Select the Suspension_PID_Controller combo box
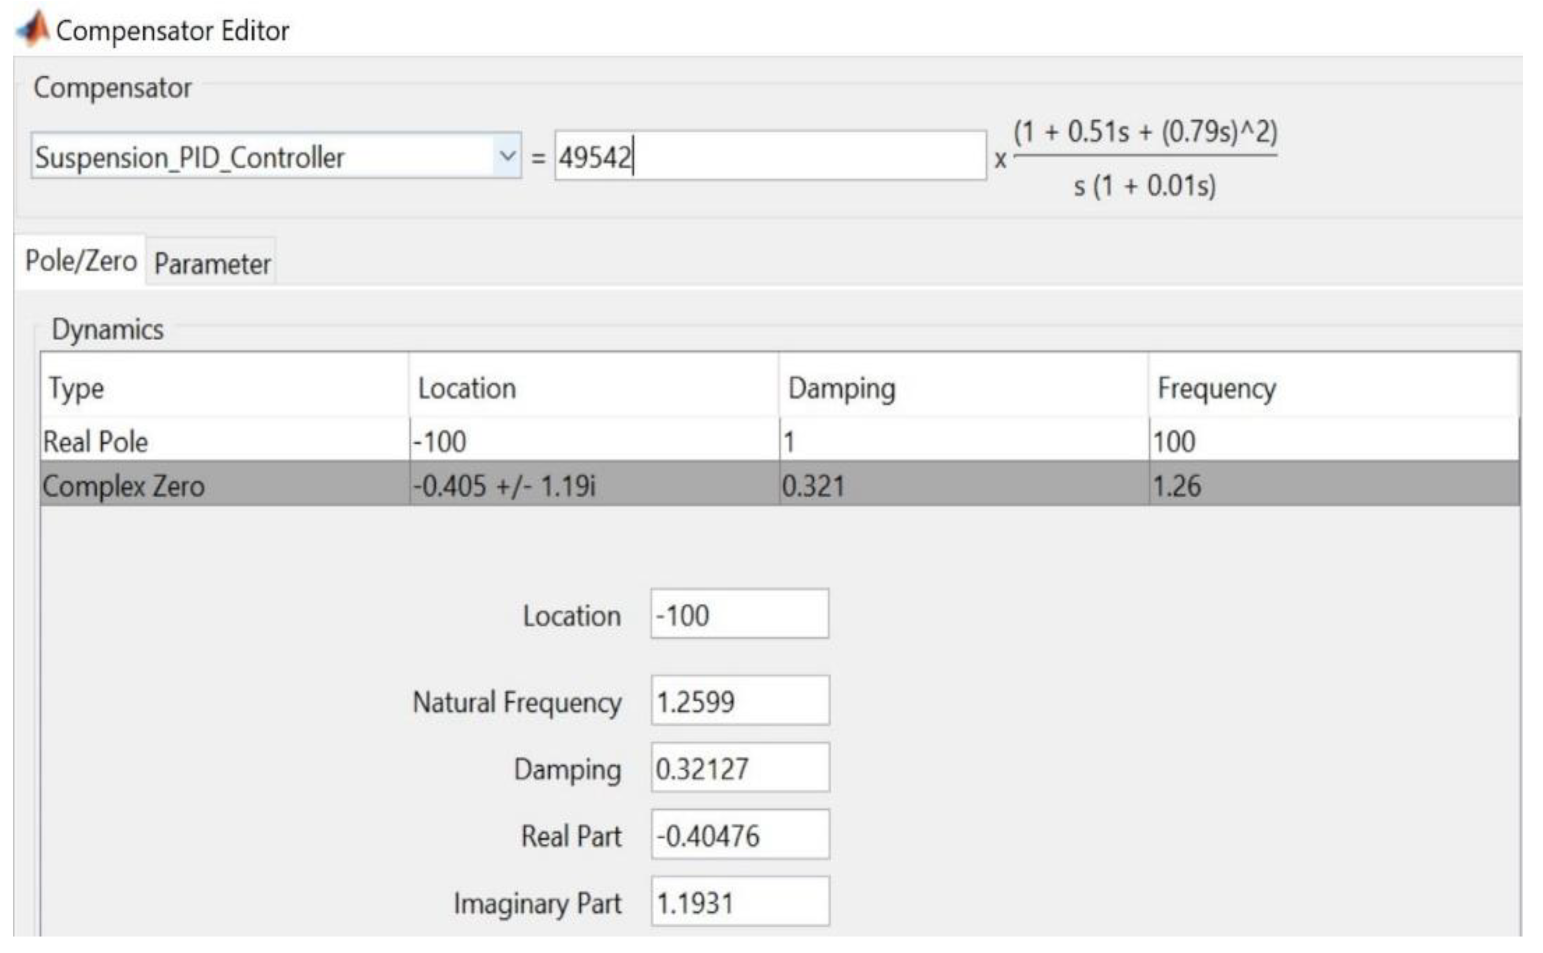Viewport: 1543px width, 953px height. [265, 156]
